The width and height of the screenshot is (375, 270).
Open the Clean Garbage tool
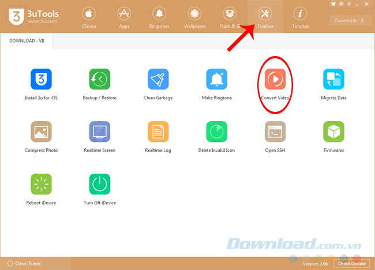158,79
